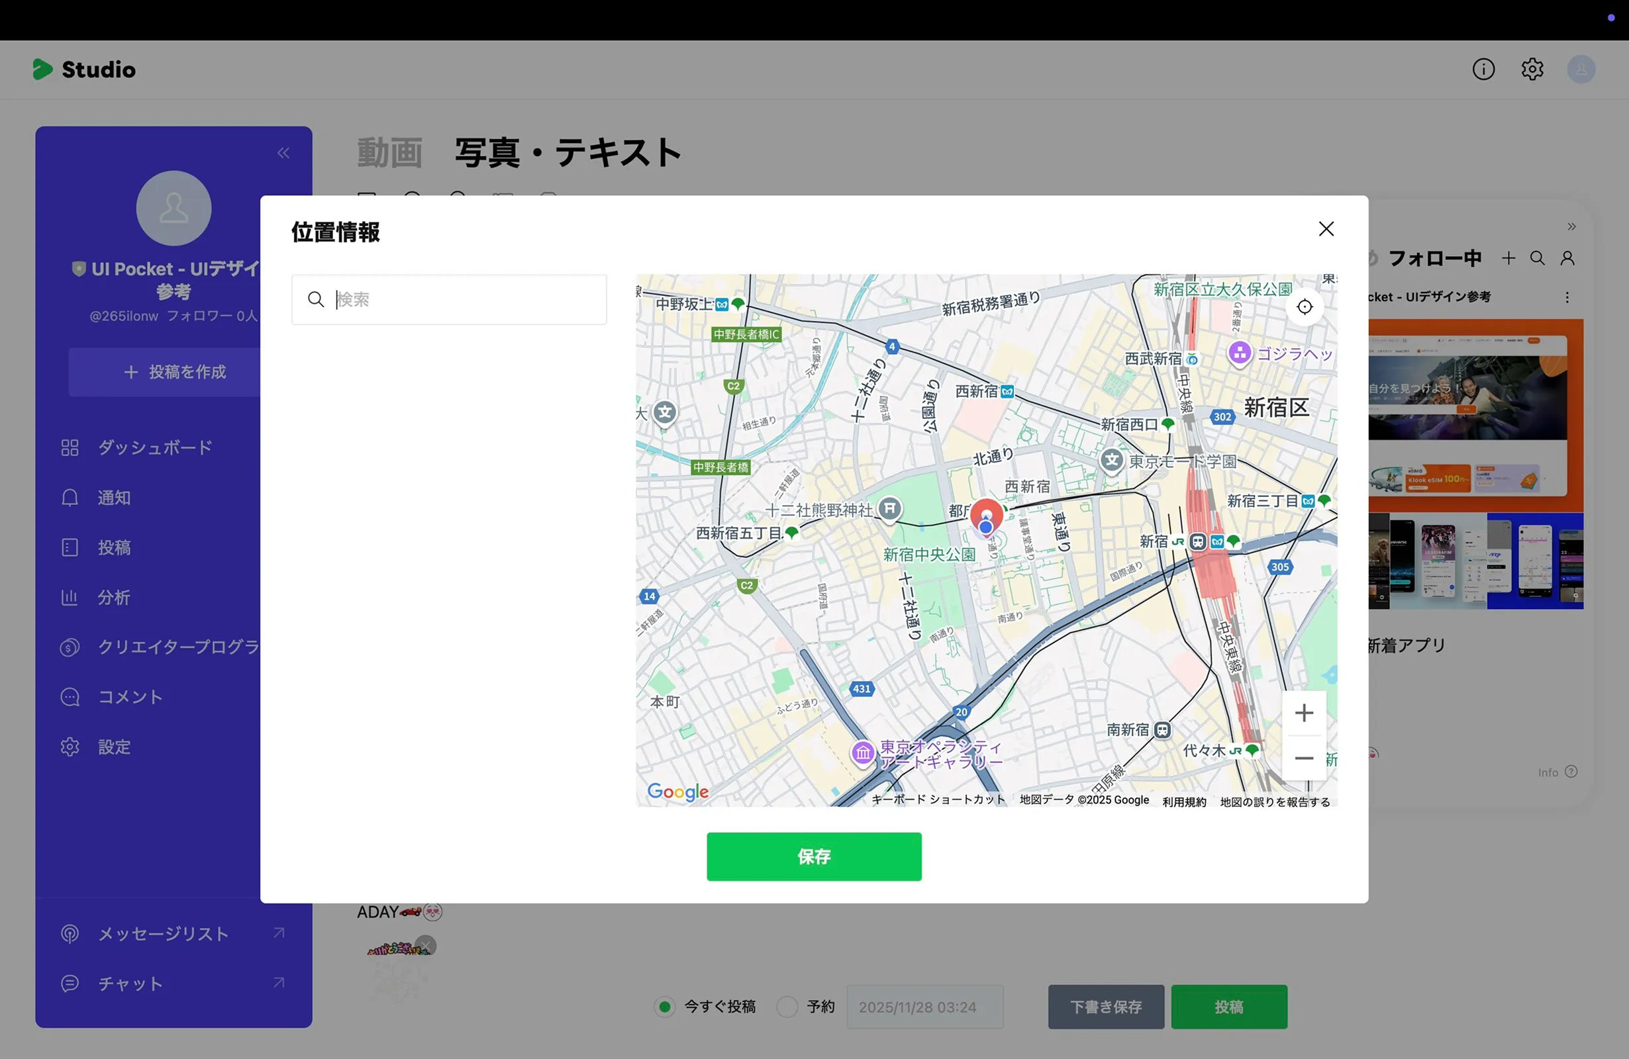
Task: Open settings gear in top header
Action: [x=1532, y=69]
